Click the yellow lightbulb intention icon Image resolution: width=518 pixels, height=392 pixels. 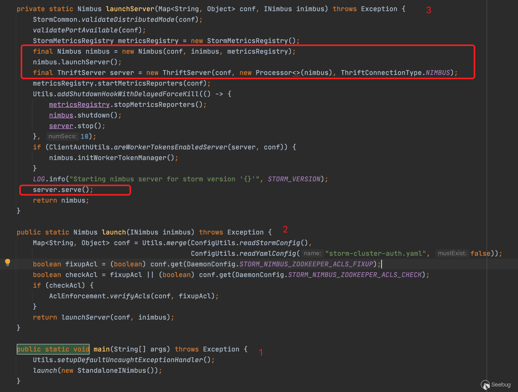[8, 262]
